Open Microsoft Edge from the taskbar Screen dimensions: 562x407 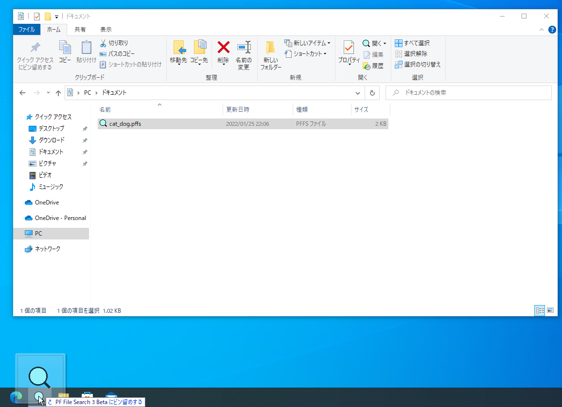click(x=16, y=397)
